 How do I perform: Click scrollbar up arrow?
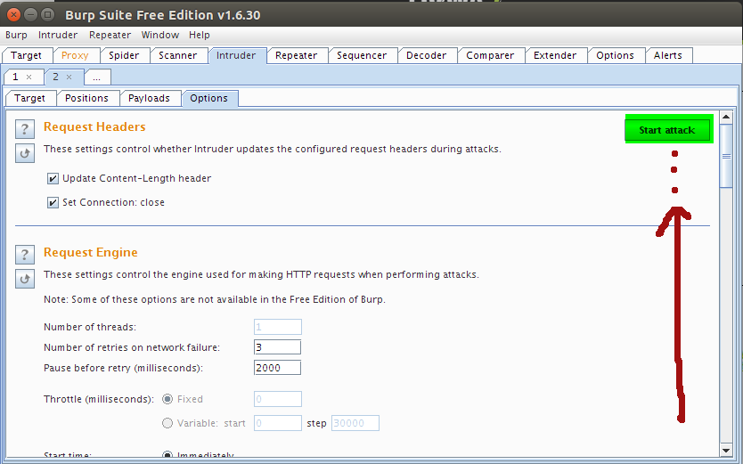tap(726, 117)
